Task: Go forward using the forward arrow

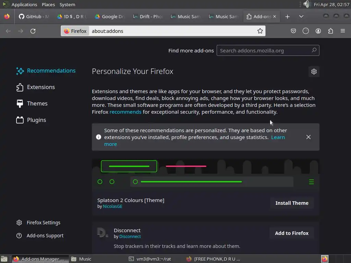Action: click(x=20, y=31)
